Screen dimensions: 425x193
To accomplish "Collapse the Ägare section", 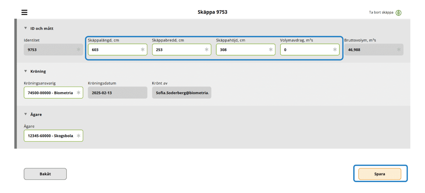I will pyautogui.click(x=25, y=114).
